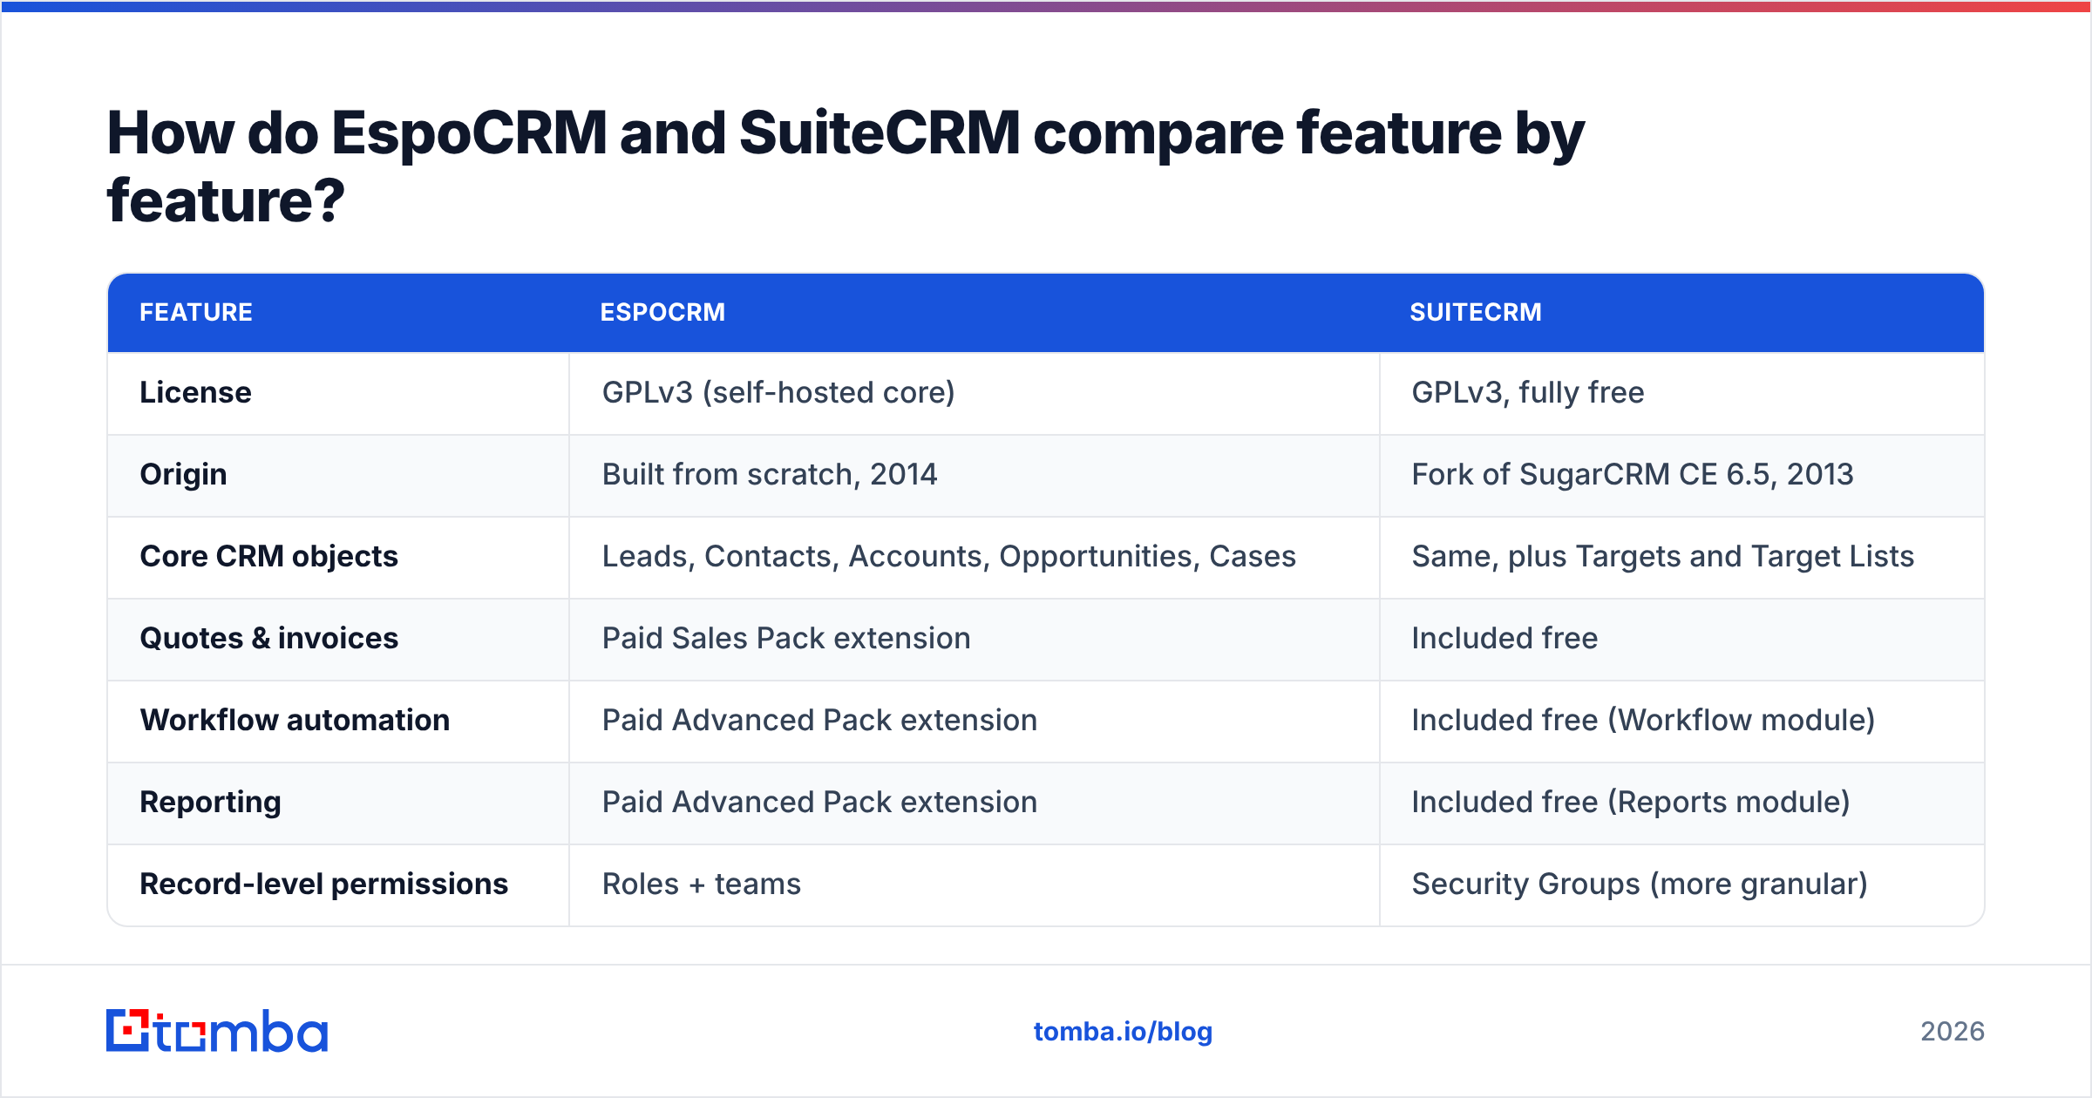Open the tomba.io/blog link

[1123, 1032]
